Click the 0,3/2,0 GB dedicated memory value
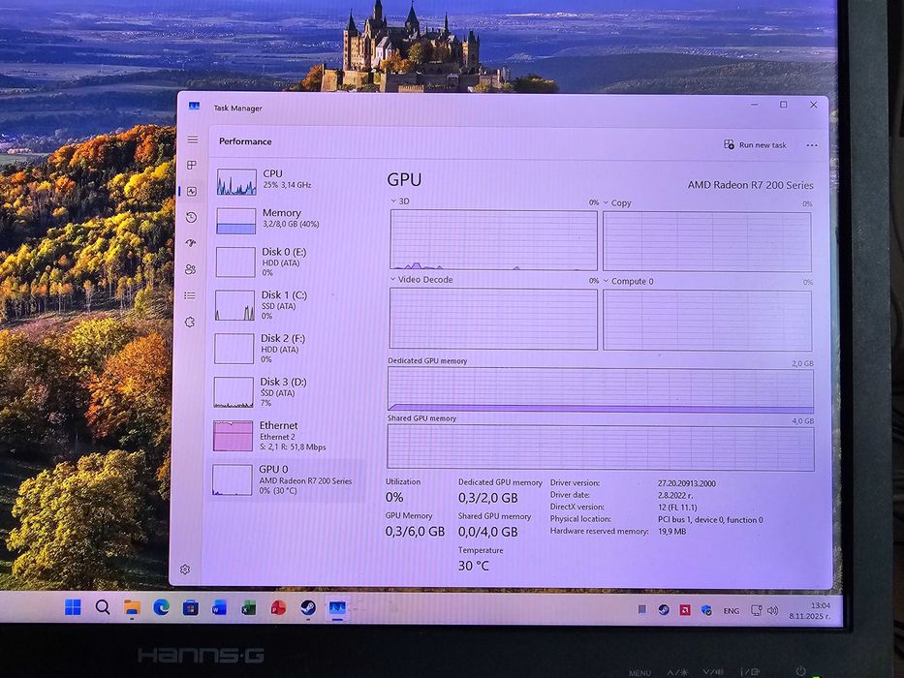904x678 pixels. (x=487, y=498)
